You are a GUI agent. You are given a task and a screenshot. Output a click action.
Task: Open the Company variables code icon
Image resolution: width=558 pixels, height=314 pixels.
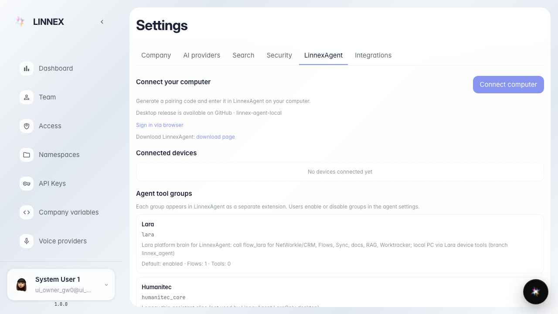27,212
